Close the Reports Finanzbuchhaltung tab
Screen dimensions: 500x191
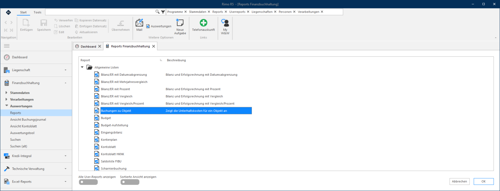(153, 46)
